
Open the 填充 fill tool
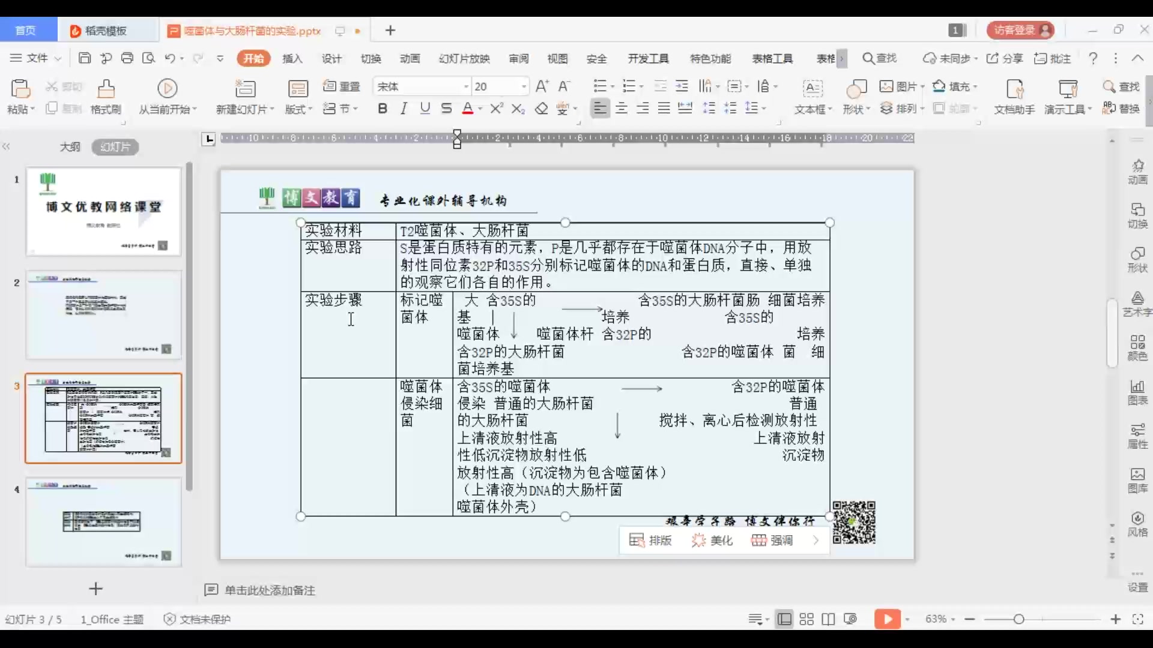(955, 87)
